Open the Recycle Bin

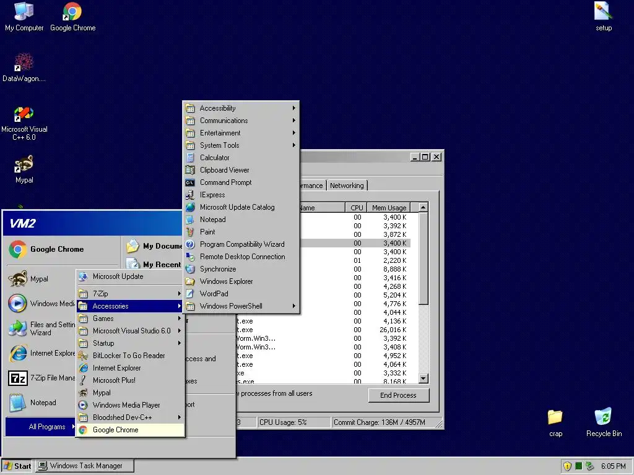coord(604,423)
